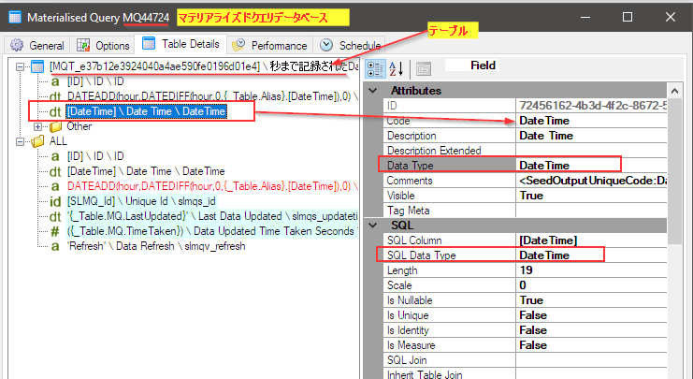693x379 pixels.
Task: Edit the Scale value 0
Action: [591, 285]
